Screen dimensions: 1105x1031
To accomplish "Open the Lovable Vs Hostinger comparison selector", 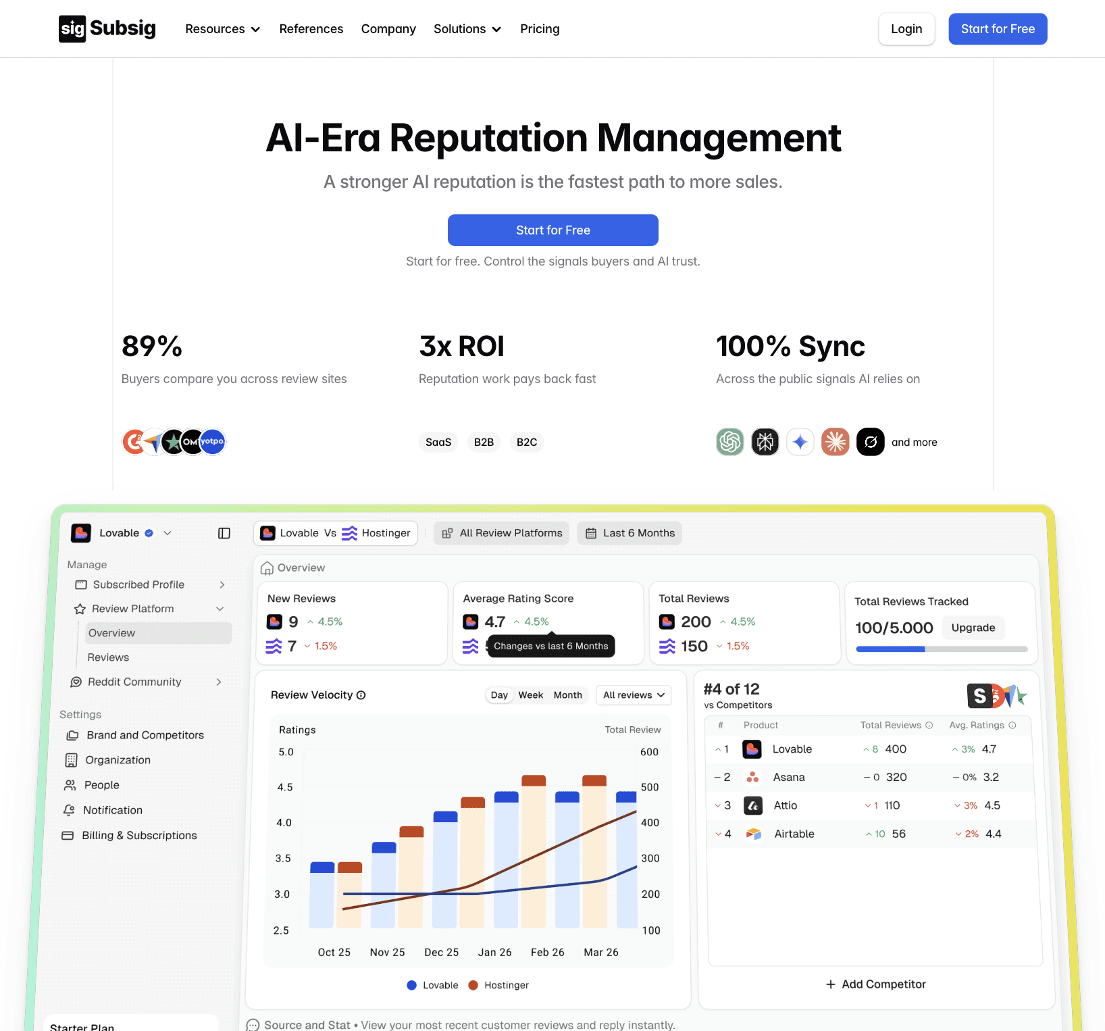I will point(336,533).
